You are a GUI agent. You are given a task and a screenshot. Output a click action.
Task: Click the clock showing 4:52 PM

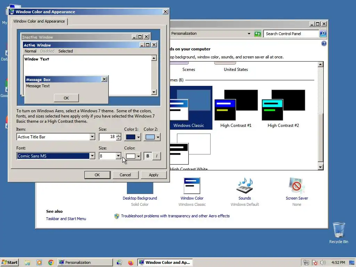pyautogui.click(x=338, y=262)
